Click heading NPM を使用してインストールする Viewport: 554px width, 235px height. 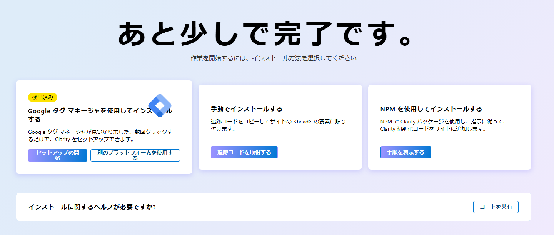[x=431, y=109]
